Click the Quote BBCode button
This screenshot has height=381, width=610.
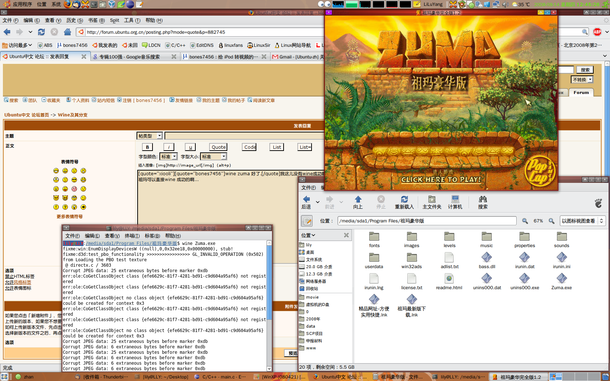(x=219, y=147)
